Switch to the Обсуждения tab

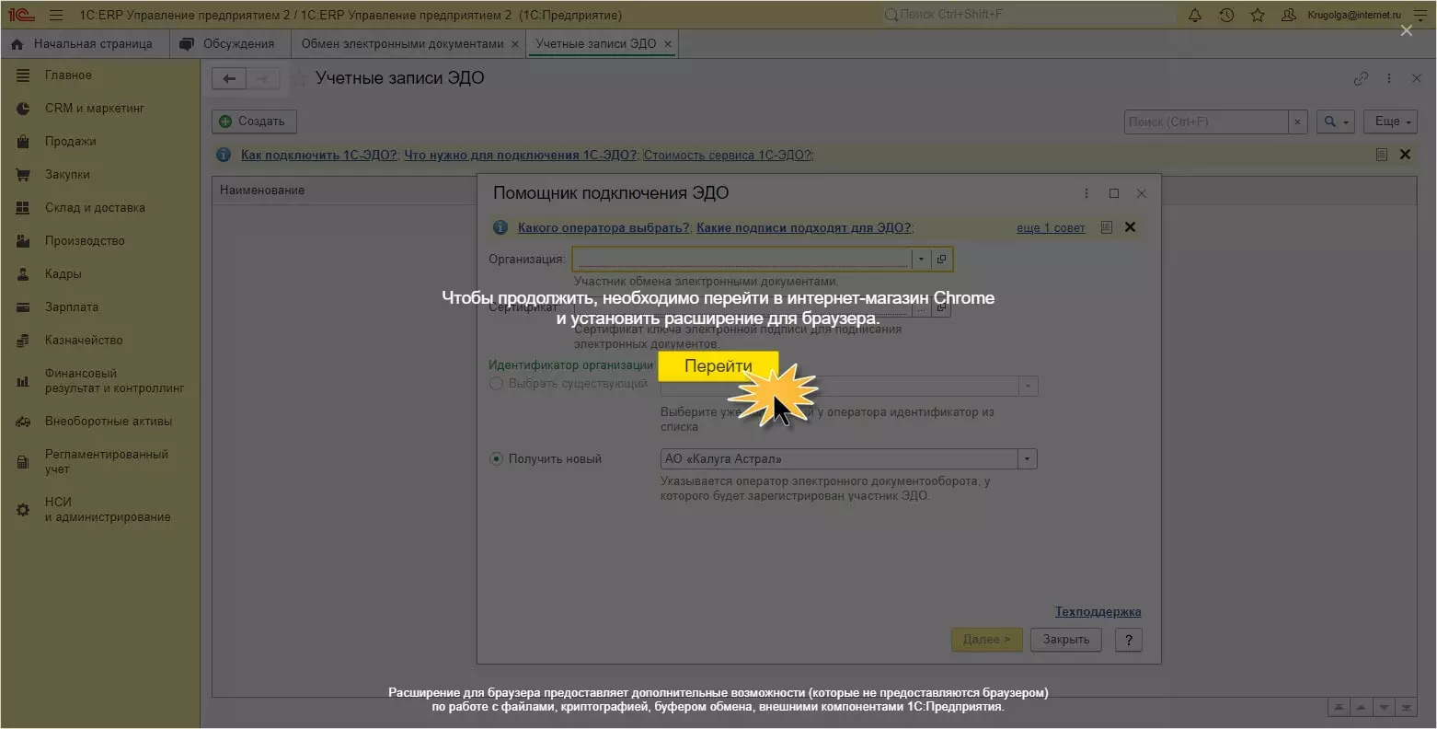pos(229,44)
